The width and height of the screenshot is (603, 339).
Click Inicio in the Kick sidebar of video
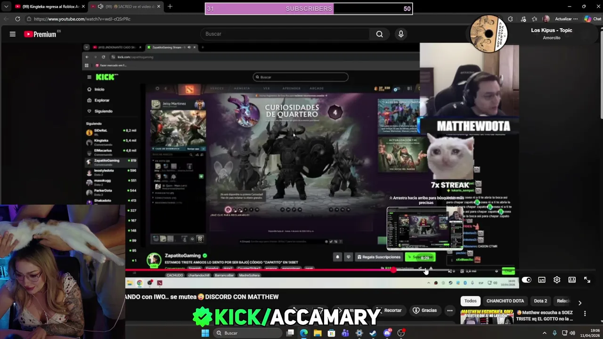(x=99, y=89)
